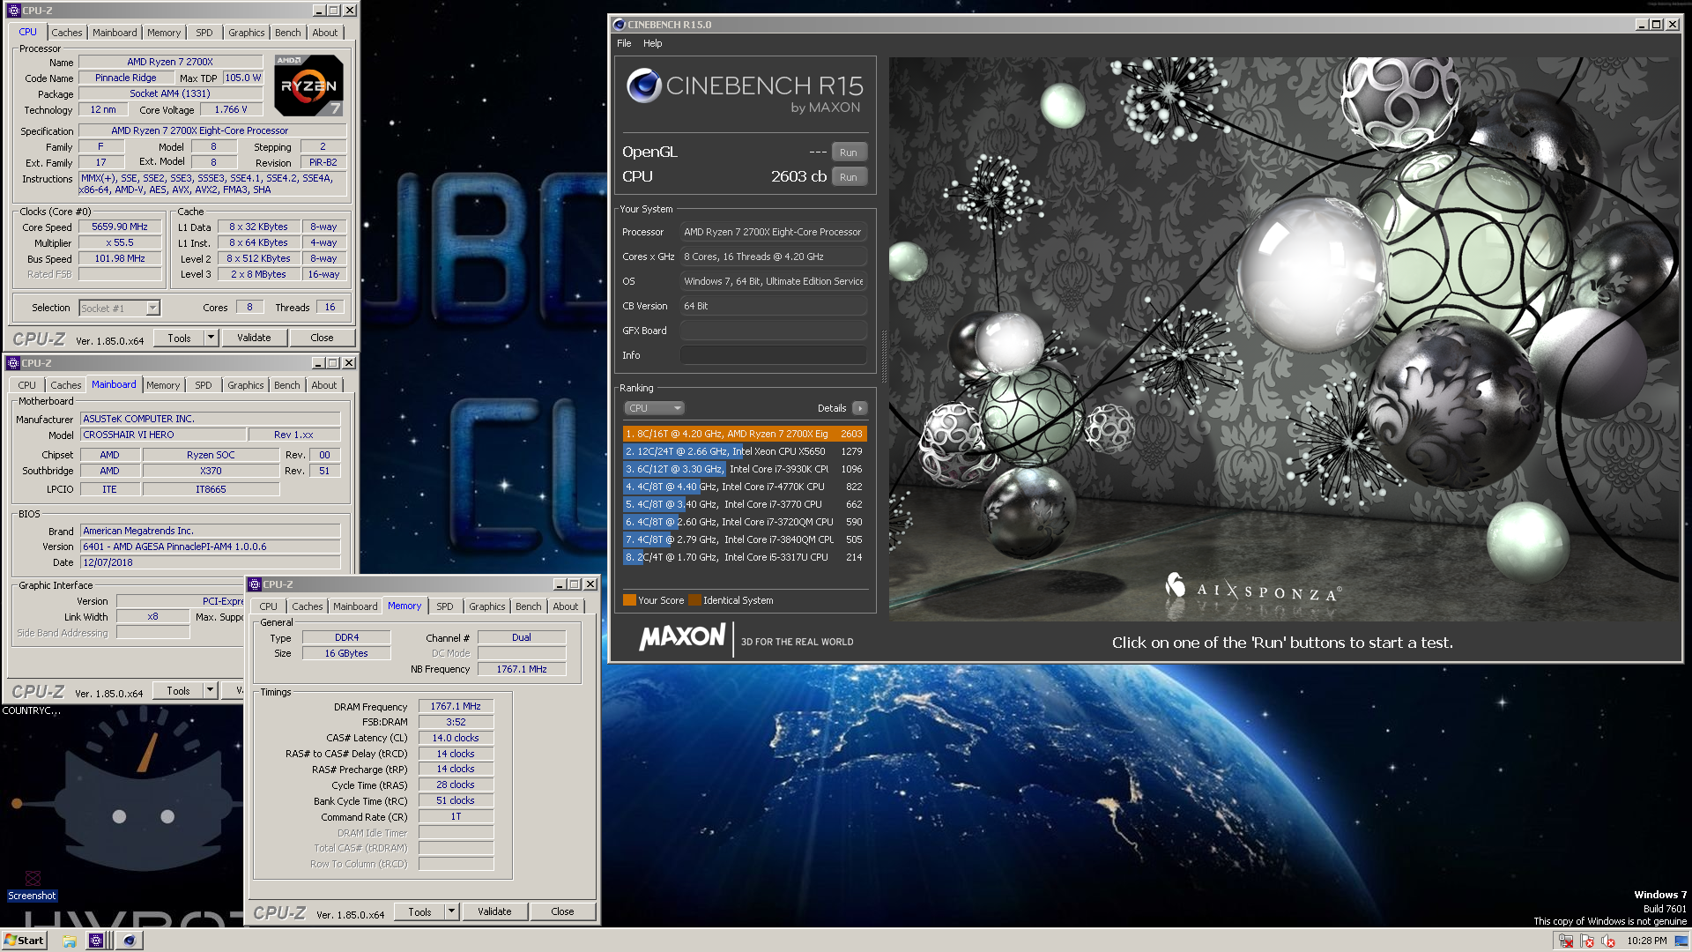This screenshot has height=952, width=1692.
Task: Click the orange Your Score legend swatch
Action: 629,600
